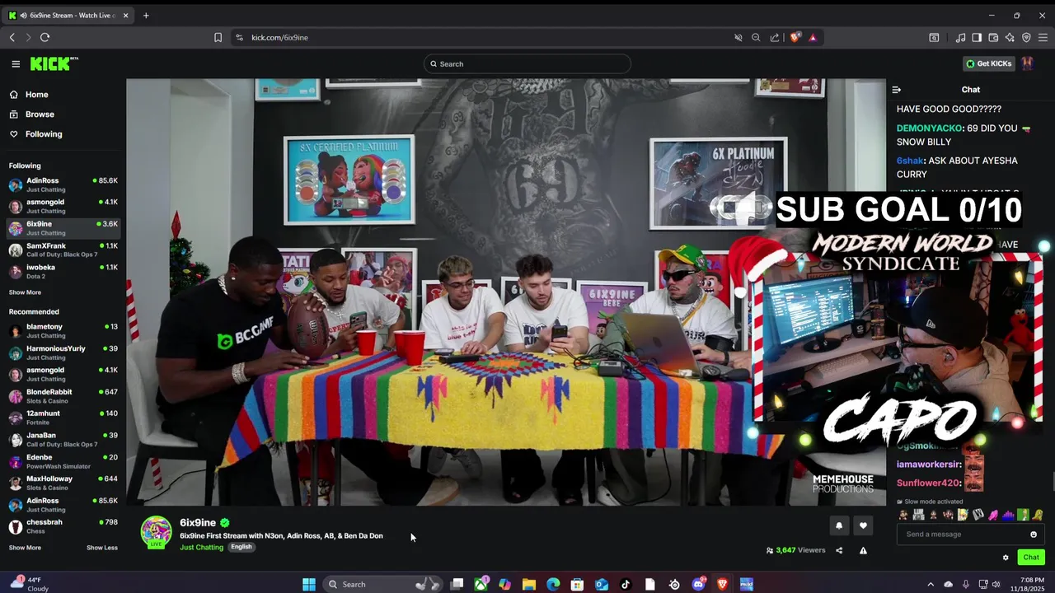
Task: Open Brave Shields lion icon
Action: pos(795,37)
